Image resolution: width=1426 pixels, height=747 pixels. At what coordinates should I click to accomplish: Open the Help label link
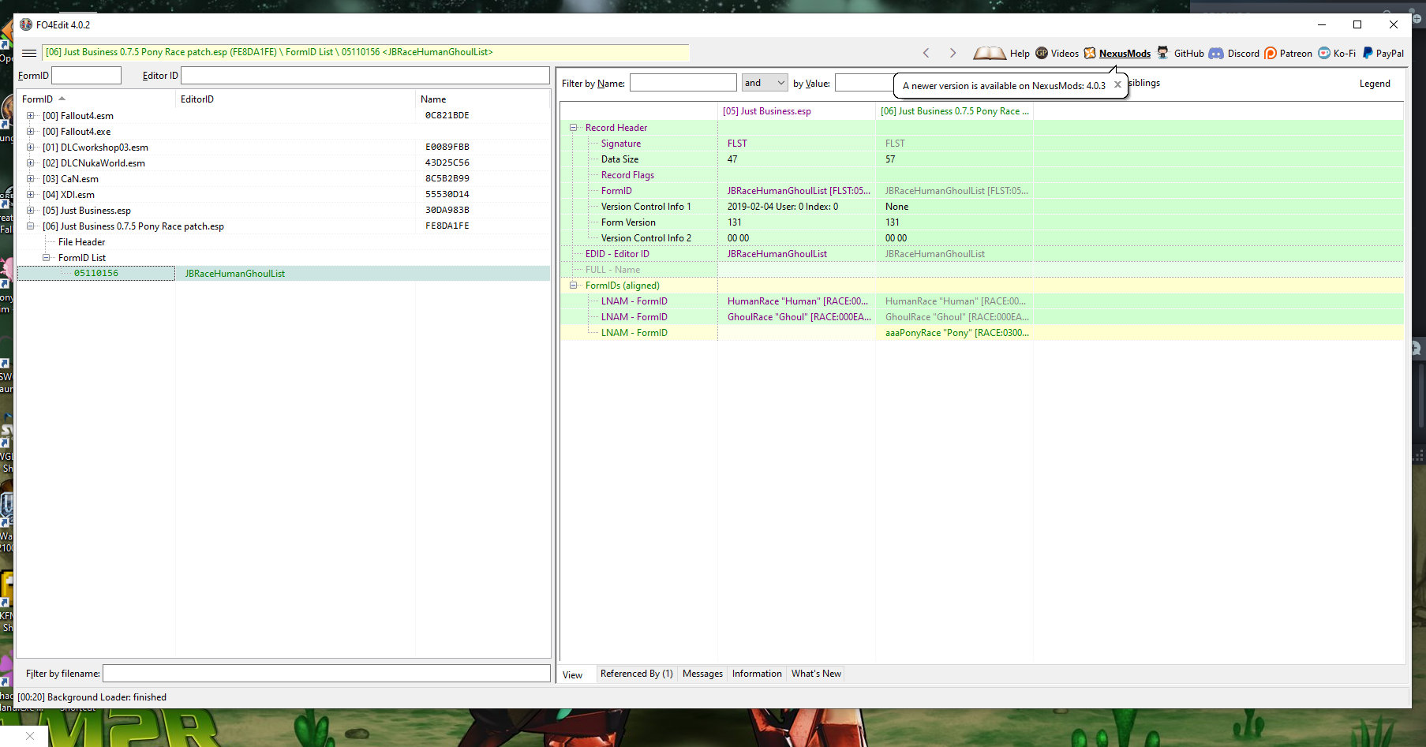[1020, 54]
